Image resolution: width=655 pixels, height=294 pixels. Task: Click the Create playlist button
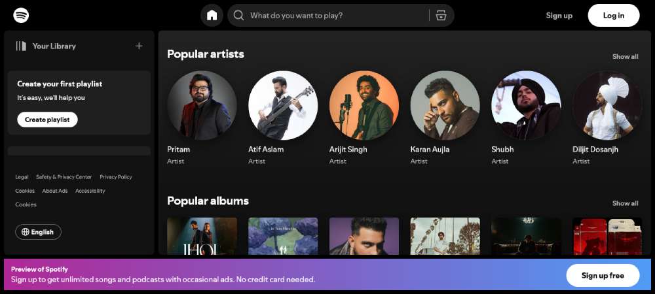pos(47,120)
